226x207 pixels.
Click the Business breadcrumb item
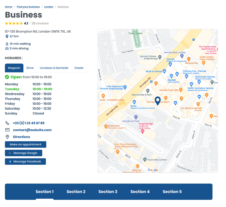[63, 7]
